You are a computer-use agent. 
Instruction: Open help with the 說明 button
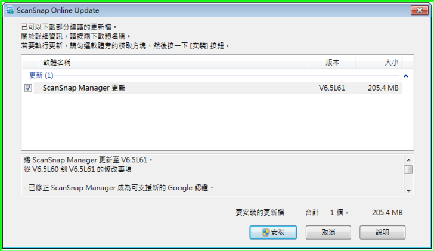382,232
